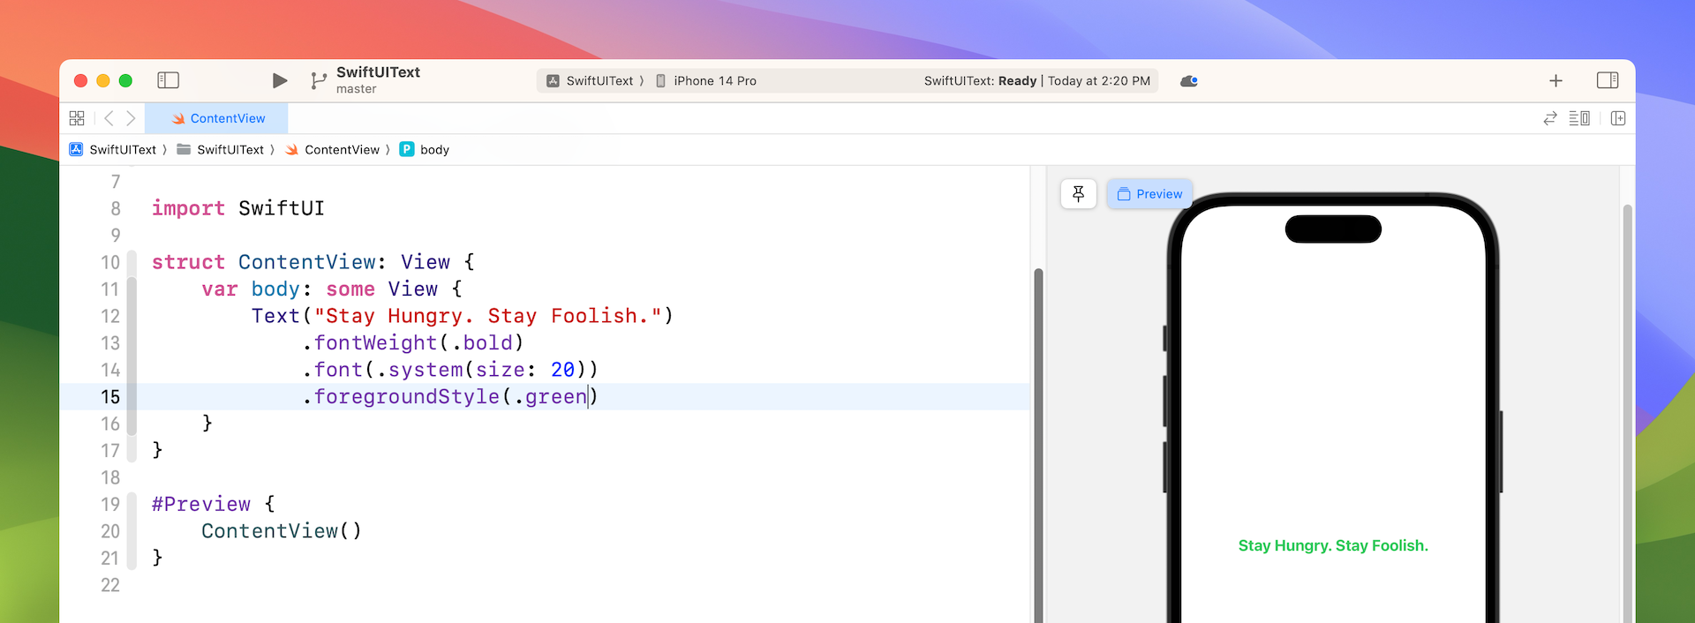Click line number 15 in gutter
The height and width of the screenshot is (623, 1695).
click(x=110, y=397)
